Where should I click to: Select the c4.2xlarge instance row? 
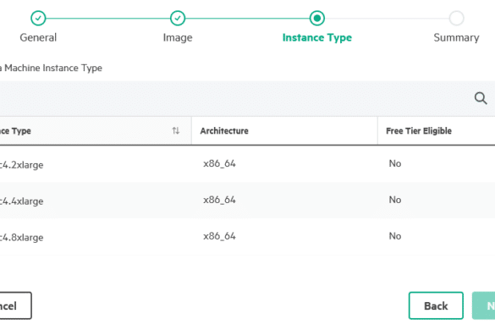pos(247,164)
